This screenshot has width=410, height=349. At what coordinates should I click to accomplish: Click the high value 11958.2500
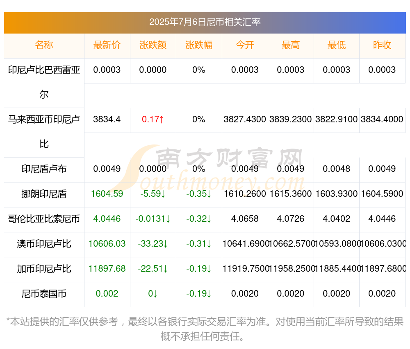pos(291,269)
